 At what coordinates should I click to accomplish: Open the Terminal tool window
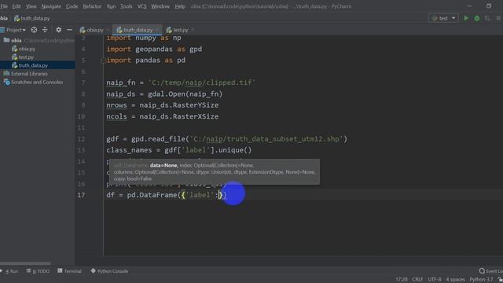[x=70, y=271]
